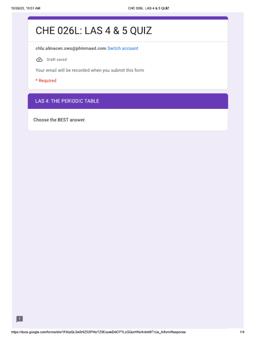
Task: Click the Choose the BEST answer instruction
Action: (59, 120)
